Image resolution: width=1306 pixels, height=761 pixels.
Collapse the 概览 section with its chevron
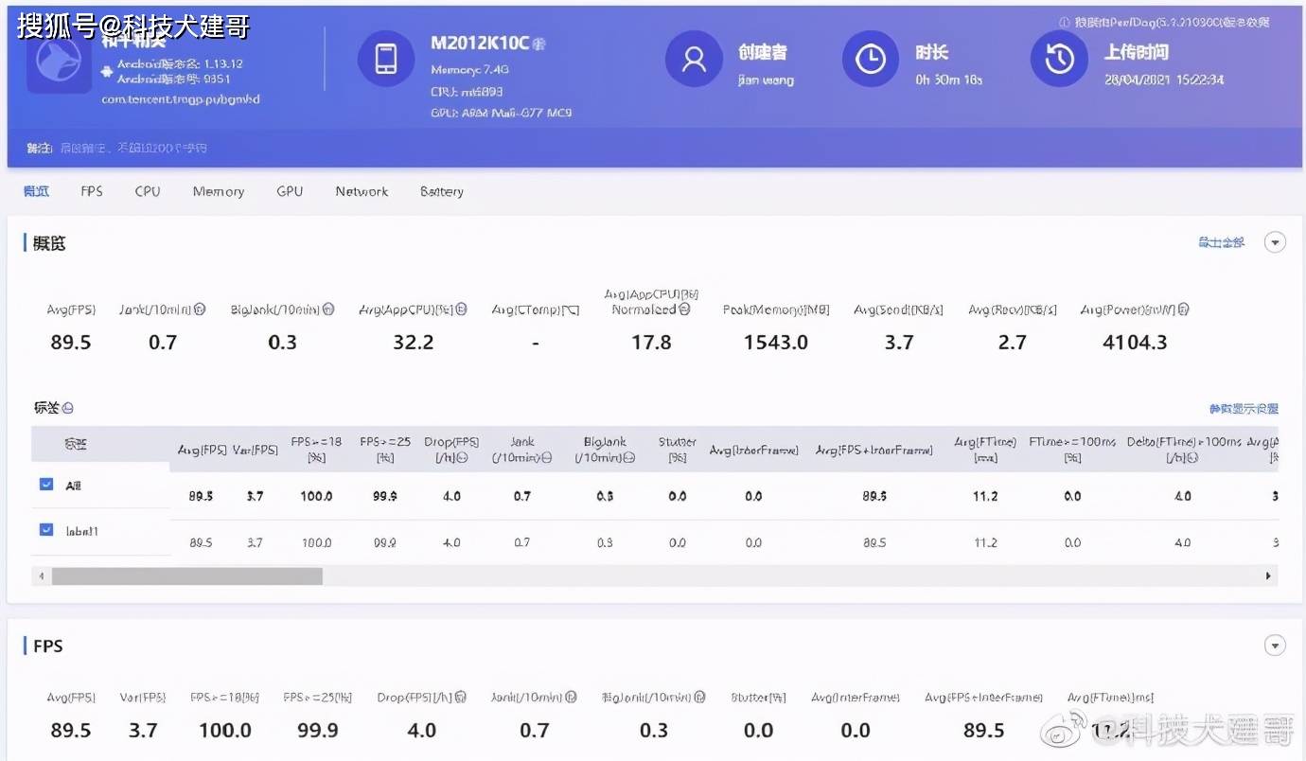1276,243
